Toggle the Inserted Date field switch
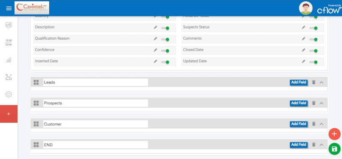 165,62
